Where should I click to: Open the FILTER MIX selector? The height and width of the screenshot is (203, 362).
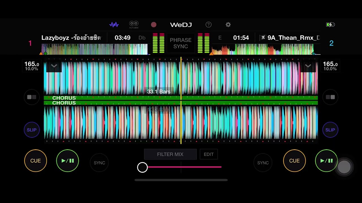(170, 154)
